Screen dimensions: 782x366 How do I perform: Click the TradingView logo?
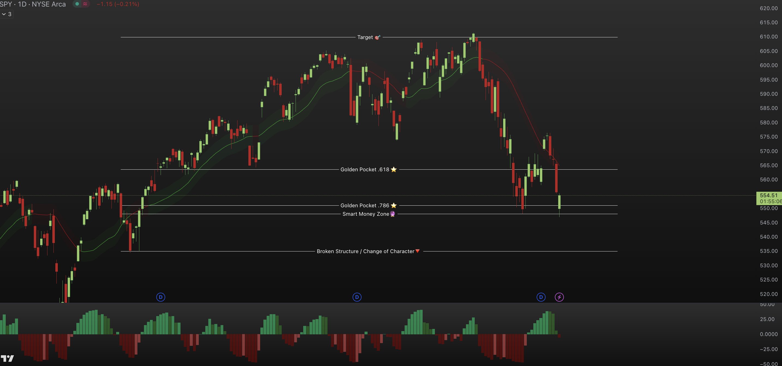(8, 358)
